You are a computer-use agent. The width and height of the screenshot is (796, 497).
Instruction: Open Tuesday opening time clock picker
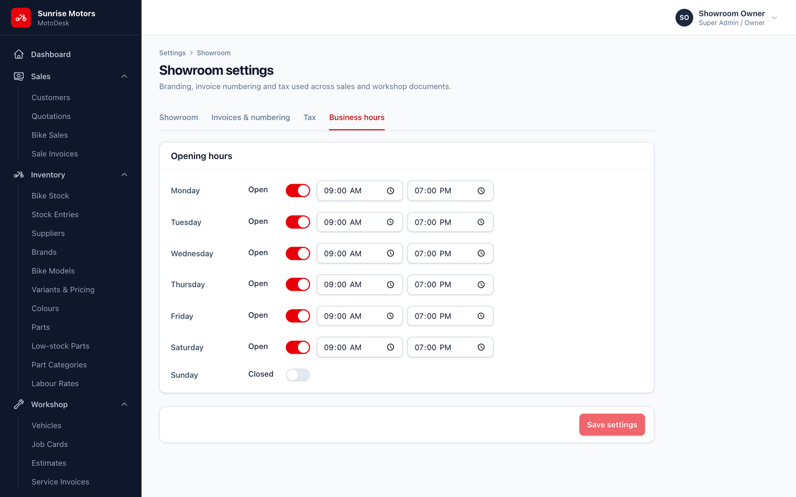pyautogui.click(x=391, y=222)
